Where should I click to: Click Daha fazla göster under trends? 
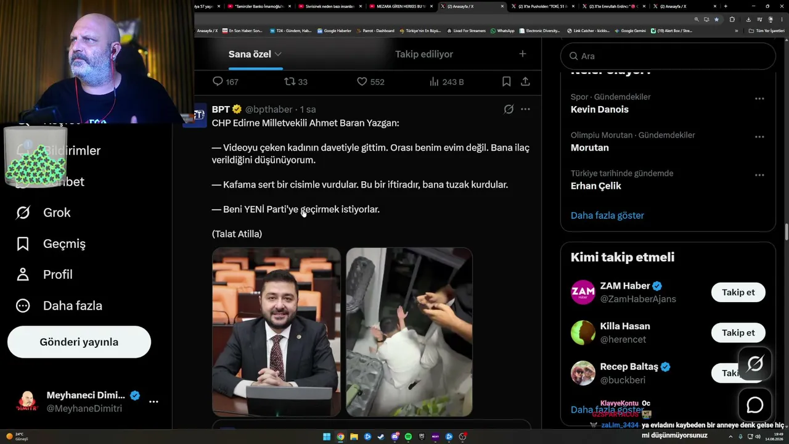click(x=607, y=215)
